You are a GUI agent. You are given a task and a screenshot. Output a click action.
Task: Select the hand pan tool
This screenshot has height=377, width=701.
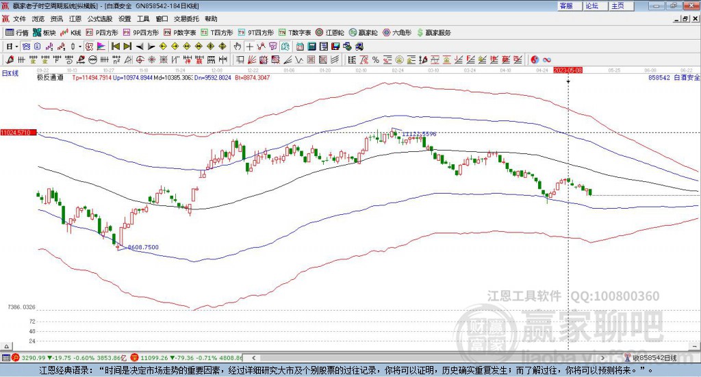tap(238, 47)
